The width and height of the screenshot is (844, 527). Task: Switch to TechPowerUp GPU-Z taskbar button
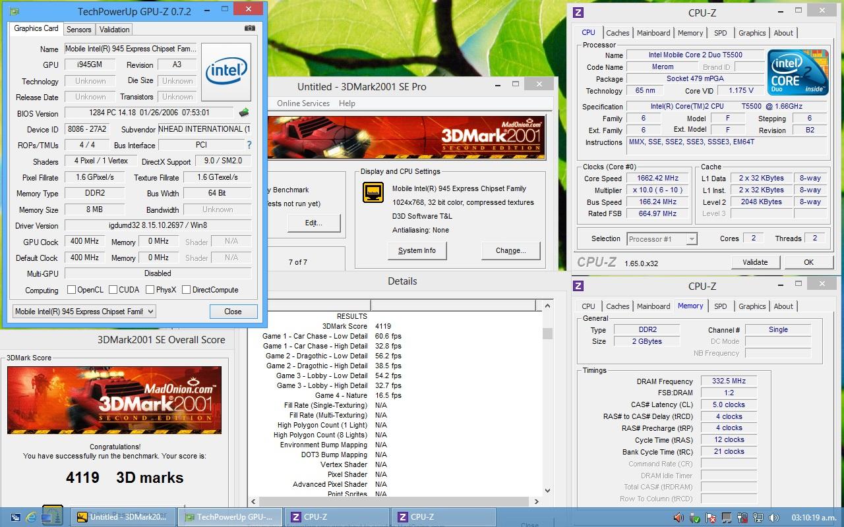[x=230, y=517]
